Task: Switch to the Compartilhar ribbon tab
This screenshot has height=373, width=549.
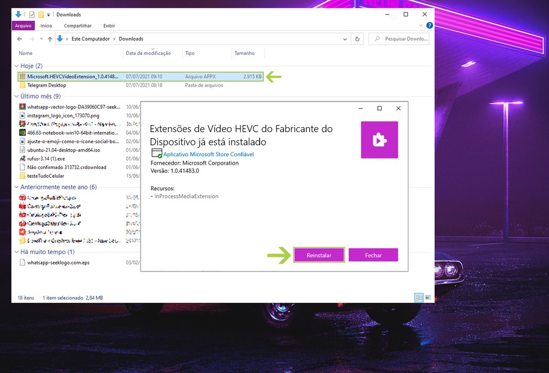Action: pos(77,25)
